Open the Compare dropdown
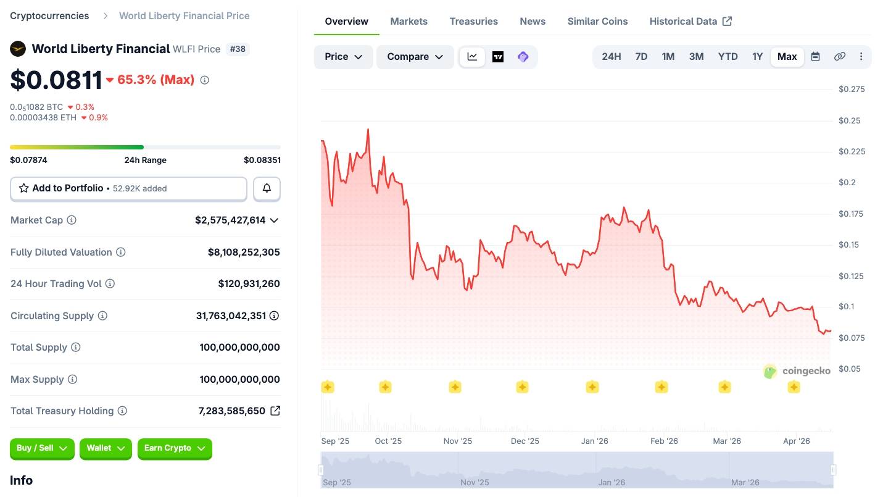 [415, 56]
